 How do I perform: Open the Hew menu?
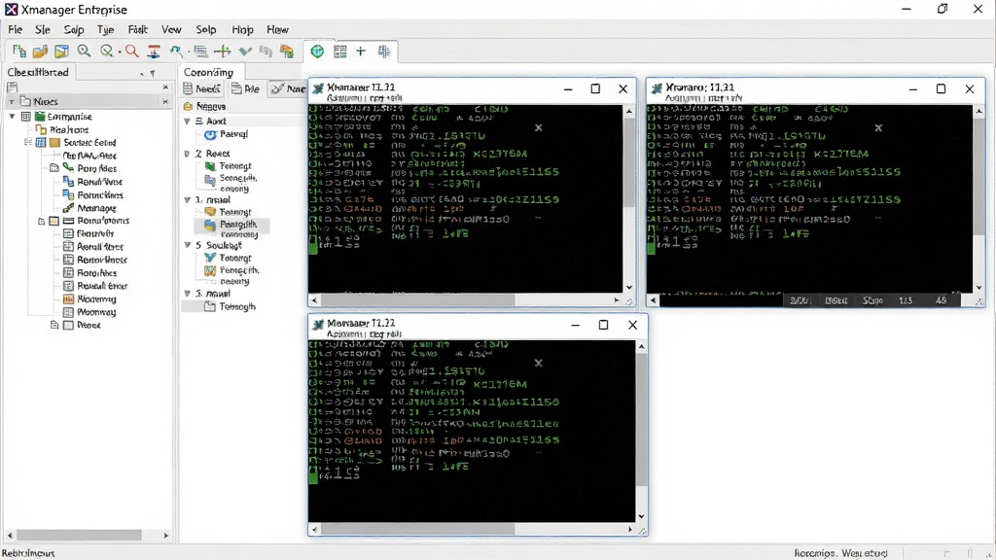click(x=277, y=29)
